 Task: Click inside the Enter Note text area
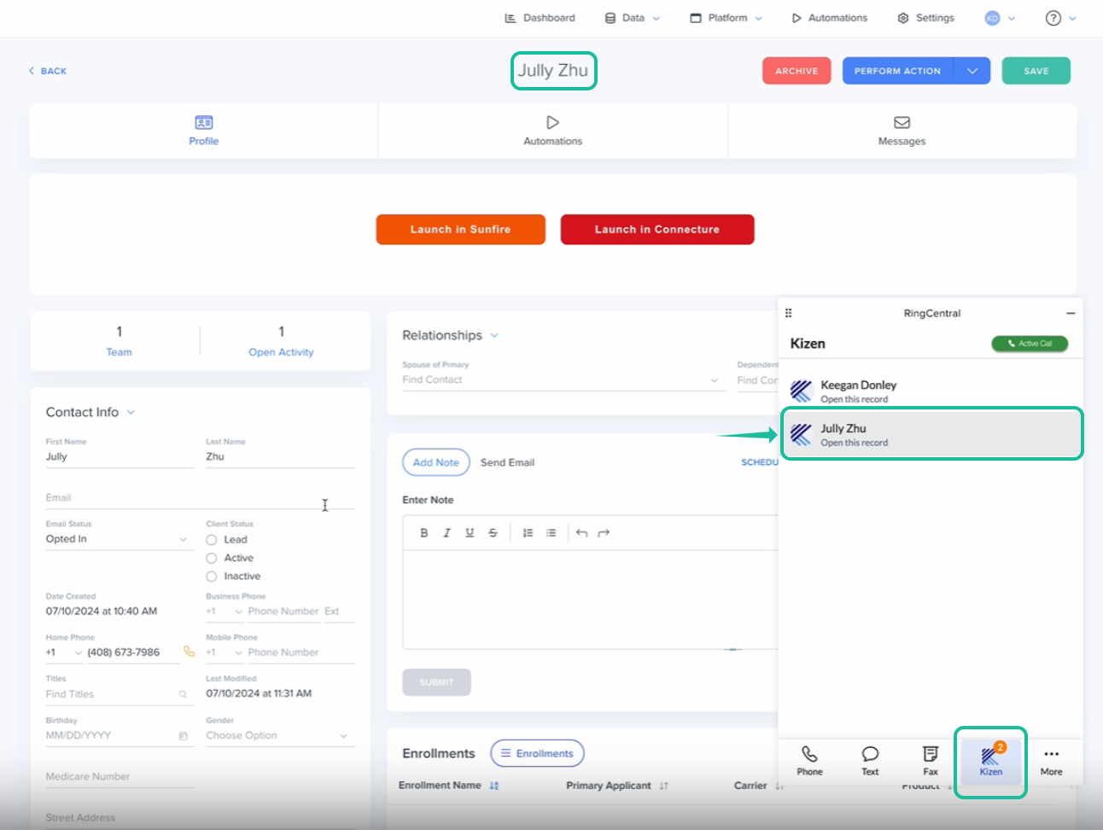coord(590,600)
